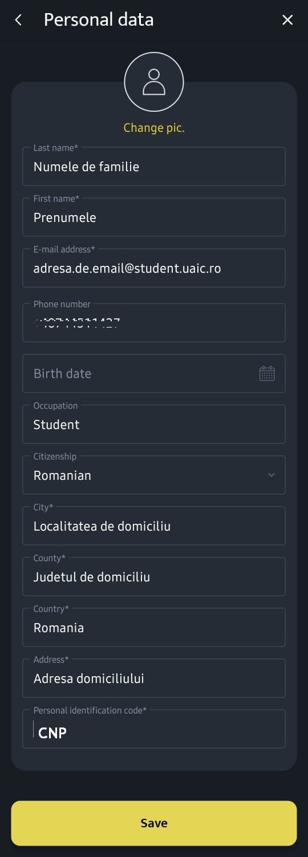This screenshot has height=857, width=308.
Task: Select the First name field
Action: click(x=154, y=217)
